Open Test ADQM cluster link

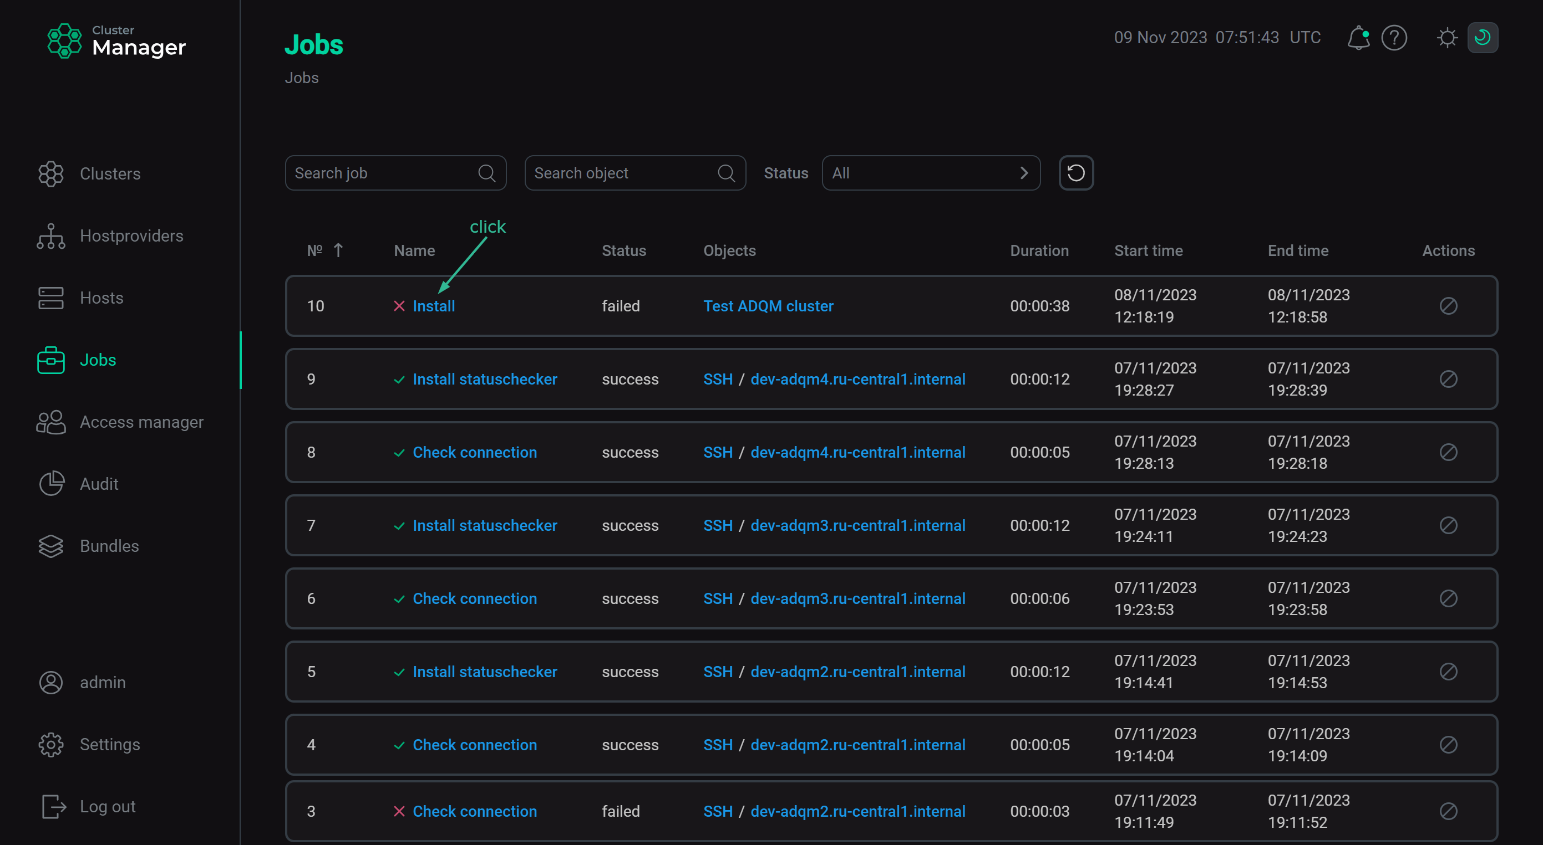[768, 306]
